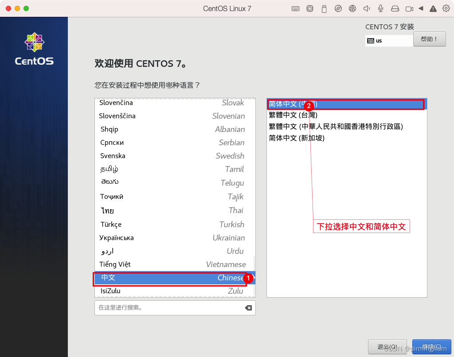
Task: Click the left-pointing triangle toolbar icon
Action: pyautogui.click(x=421, y=9)
